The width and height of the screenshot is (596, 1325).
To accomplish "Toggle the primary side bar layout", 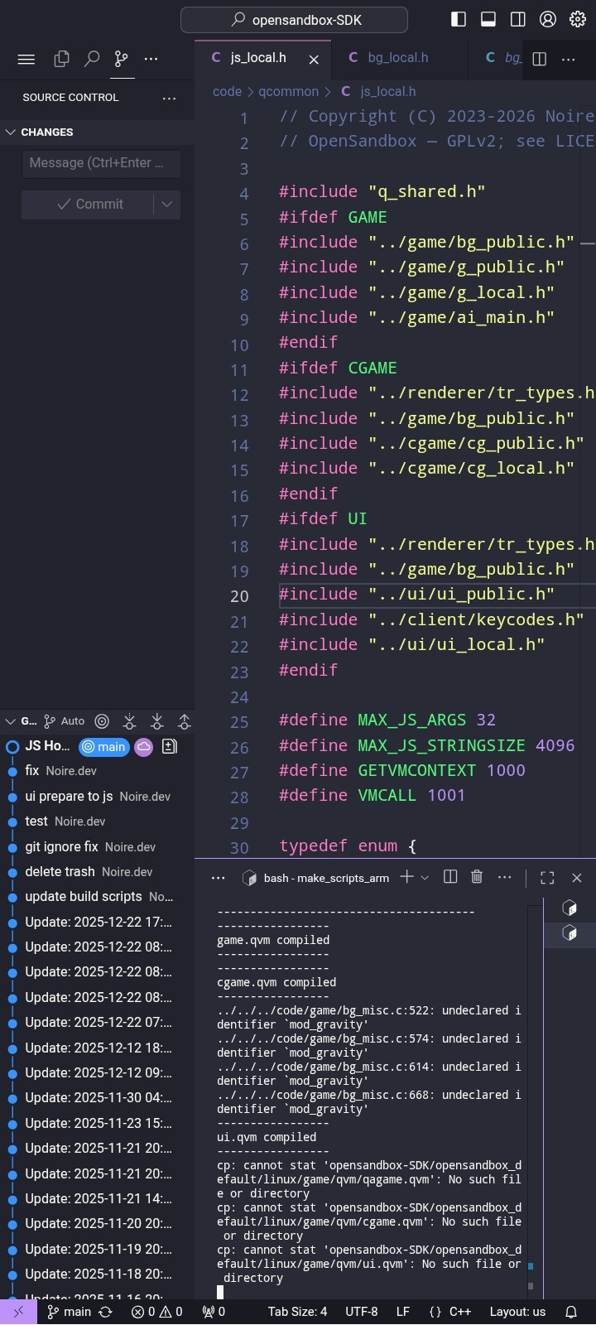I will 458,19.
